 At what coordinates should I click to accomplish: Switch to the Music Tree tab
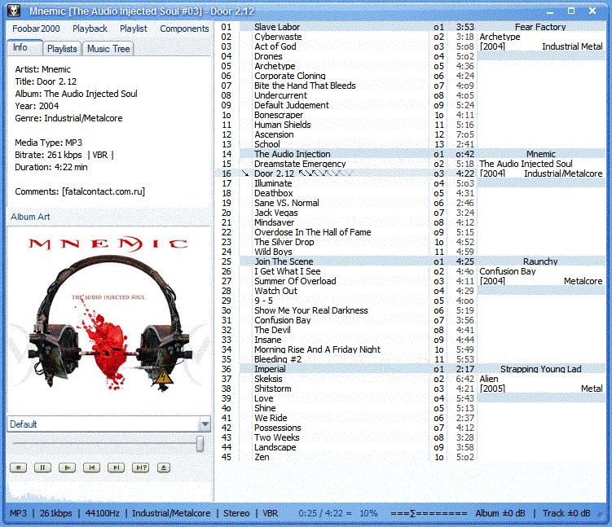point(108,49)
